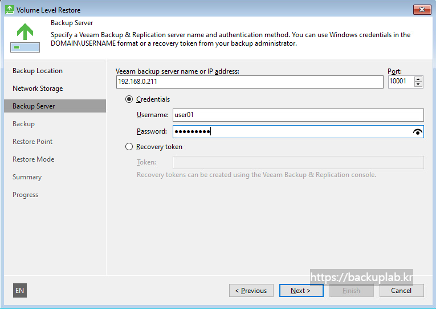
Task: Click the Volume Level Restore title icon
Action: pos(10,10)
